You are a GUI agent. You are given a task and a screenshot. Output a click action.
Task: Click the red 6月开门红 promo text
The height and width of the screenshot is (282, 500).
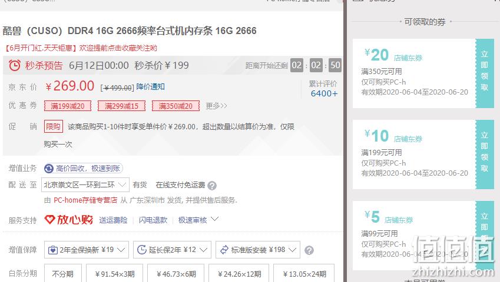[x=81, y=48]
